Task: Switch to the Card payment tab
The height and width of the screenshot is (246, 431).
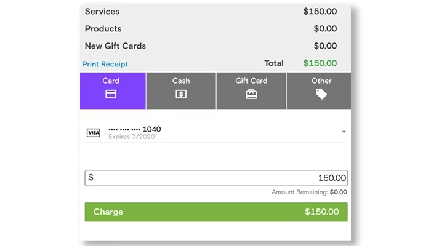Action: coord(113,91)
